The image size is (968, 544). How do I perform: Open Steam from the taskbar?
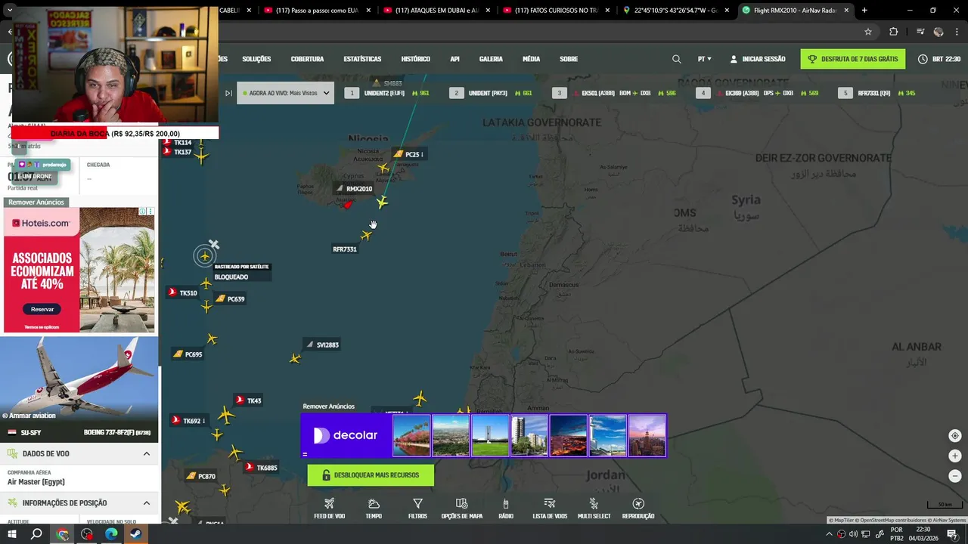(136, 534)
